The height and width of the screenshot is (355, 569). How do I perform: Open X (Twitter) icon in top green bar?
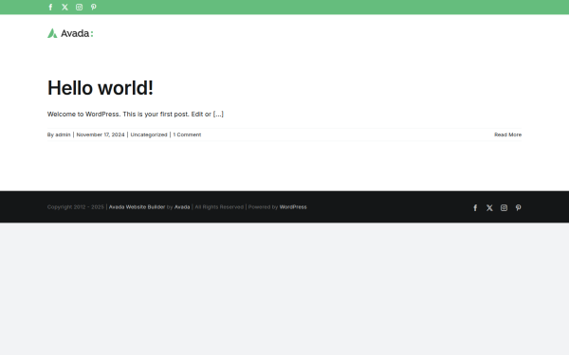coord(64,7)
